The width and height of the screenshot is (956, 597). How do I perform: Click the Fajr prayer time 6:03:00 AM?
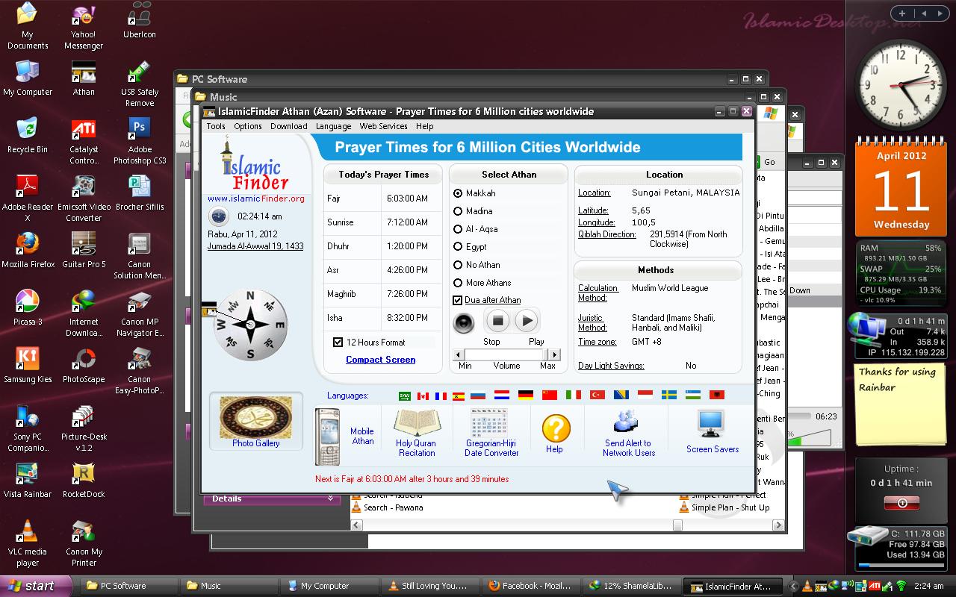407,199
